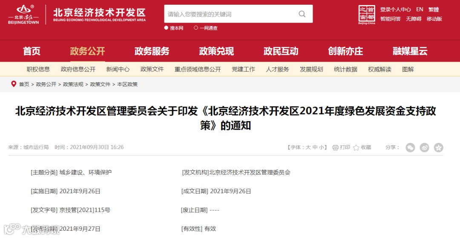Open the 政务公开 main menu
Screen dimensions: 460x238
(x=87, y=51)
